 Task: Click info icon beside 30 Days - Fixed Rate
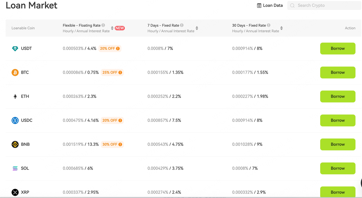pos(269,25)
